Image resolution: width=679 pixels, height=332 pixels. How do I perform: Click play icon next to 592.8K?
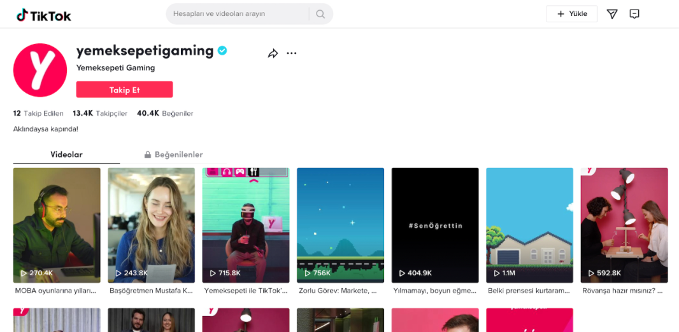pyautogui.click(x=591, y=273)
